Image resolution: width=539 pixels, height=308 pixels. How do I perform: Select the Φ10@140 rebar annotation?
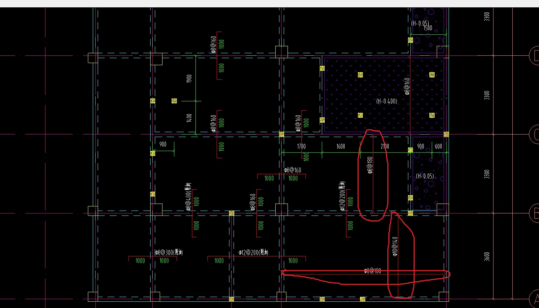coord(395,246)
